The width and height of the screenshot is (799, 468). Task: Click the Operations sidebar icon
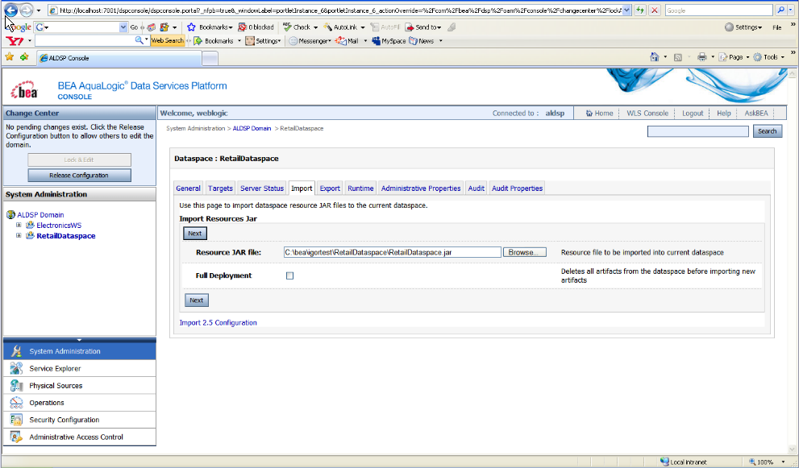[x=16, y=402]
